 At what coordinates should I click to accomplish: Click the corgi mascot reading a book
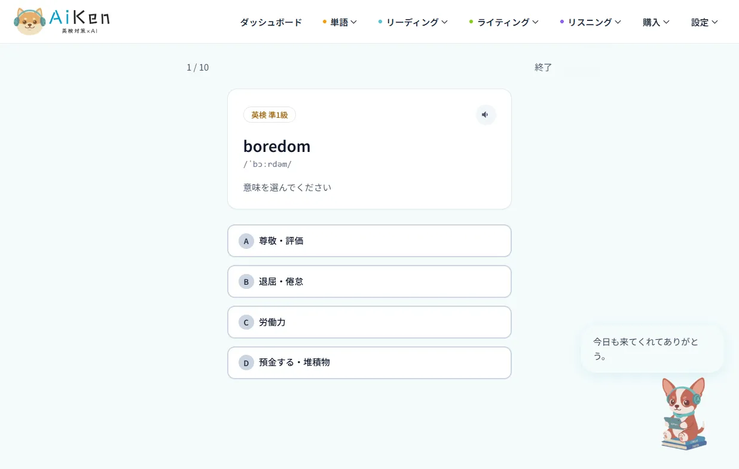pyautogui.click(x=684, y=413)
